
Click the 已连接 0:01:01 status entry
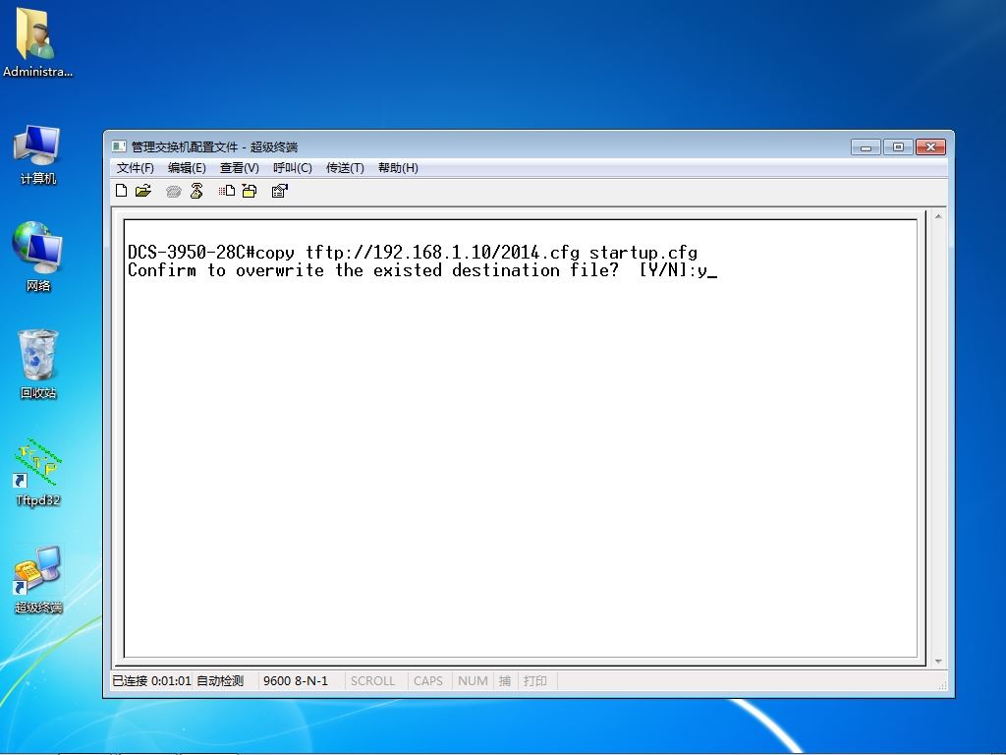(x=152, y=680)
